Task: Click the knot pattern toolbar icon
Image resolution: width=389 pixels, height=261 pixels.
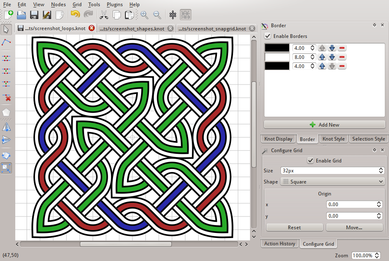Action: pos(173,15)
